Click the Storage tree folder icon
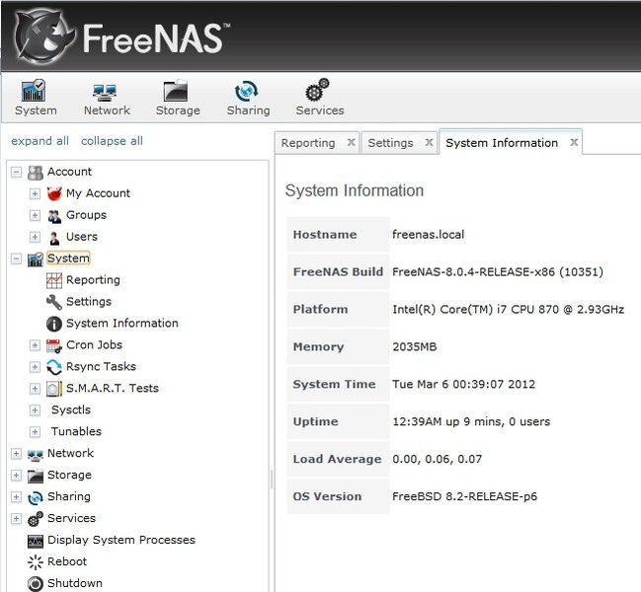The image size is (641, 592). [x=36, y=476]
